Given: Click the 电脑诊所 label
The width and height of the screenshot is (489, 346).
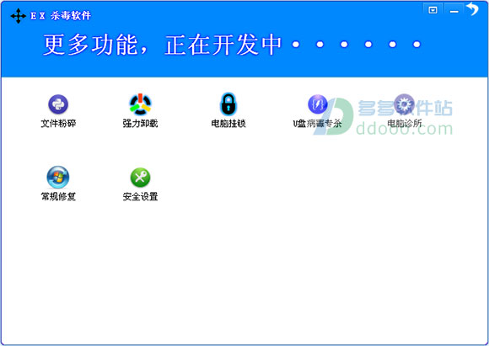Looking at the screenshot, I should point(404,123).
